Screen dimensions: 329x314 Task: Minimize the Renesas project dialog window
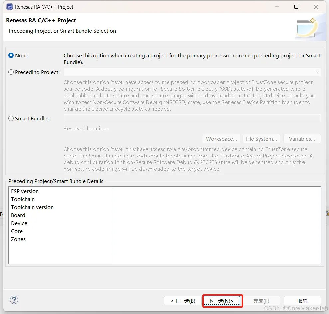(x=277, y=7)
